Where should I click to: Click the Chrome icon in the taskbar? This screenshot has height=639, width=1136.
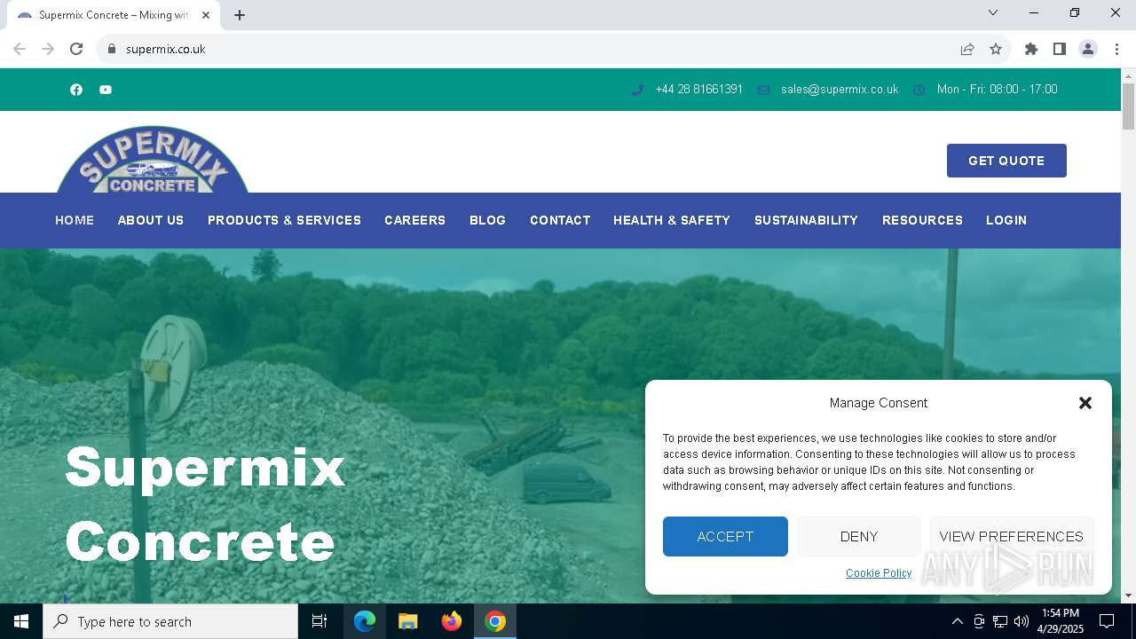(x=495, y=621)
